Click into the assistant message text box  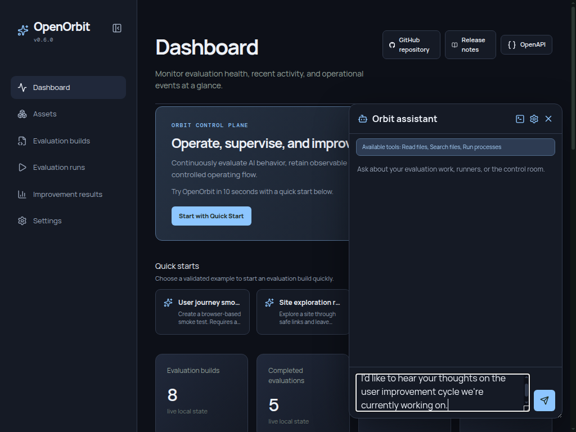click(443, 392)
